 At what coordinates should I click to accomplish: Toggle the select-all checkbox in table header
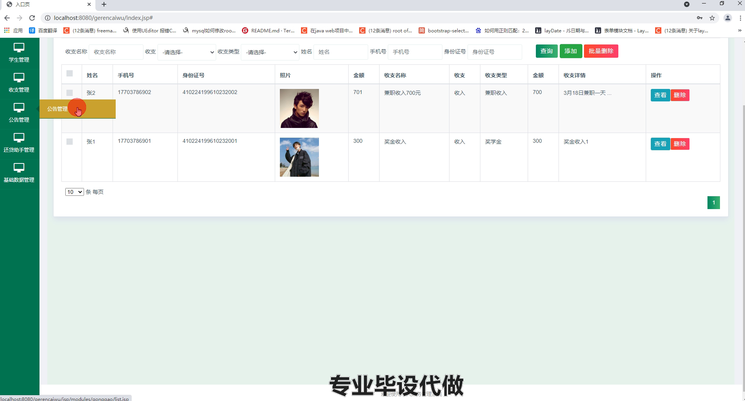70,73
